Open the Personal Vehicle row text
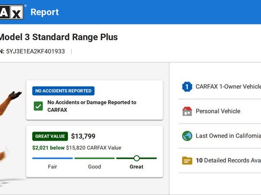261x195 pixels. (218, 111)
